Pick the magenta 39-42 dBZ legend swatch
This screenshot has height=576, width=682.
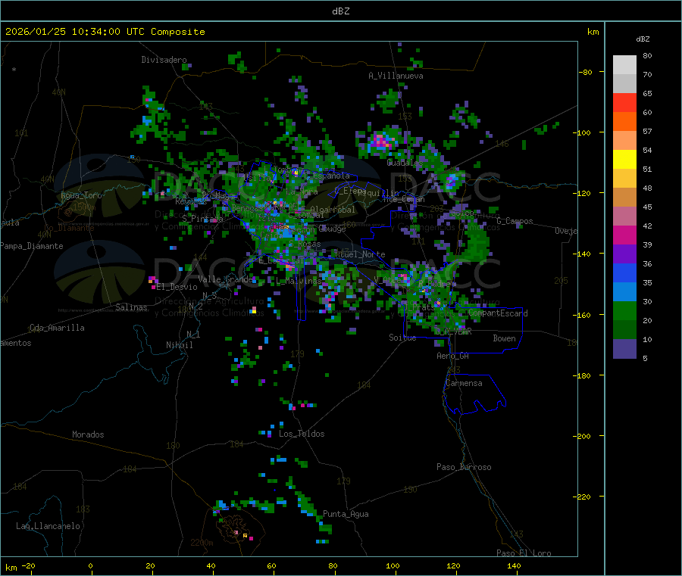[x=624, y=235]
